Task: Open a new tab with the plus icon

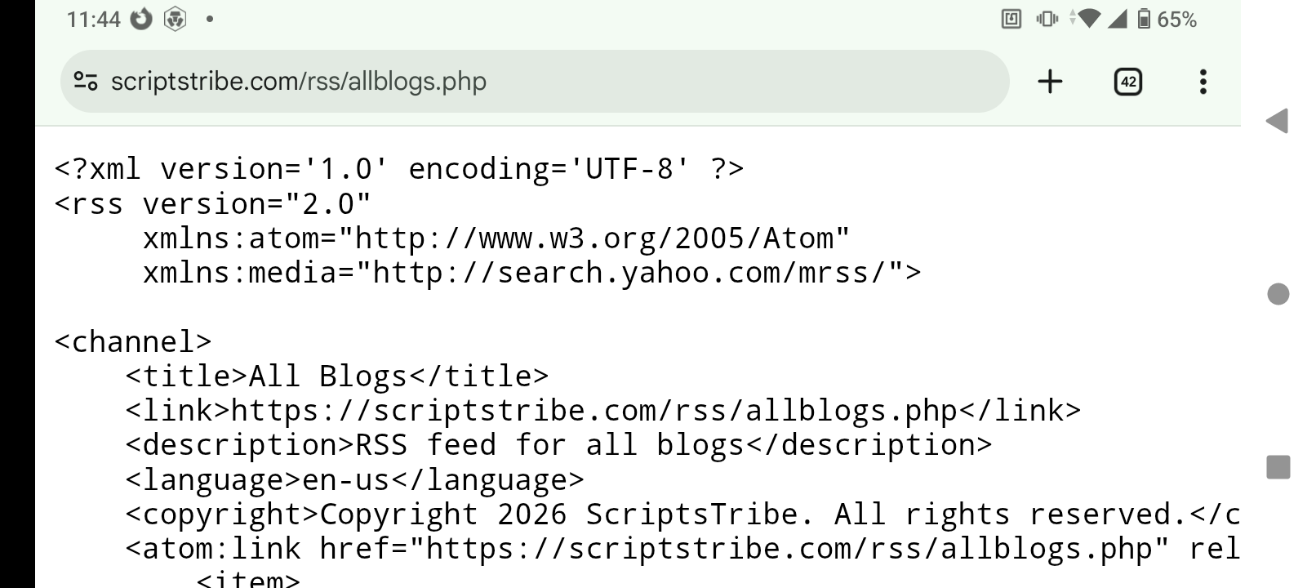Action: 1050,82
